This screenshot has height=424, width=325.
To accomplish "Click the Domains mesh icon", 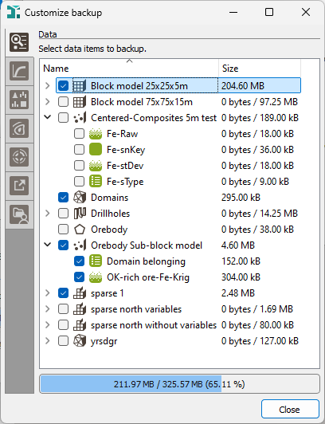I will click(x=80, y=198).
